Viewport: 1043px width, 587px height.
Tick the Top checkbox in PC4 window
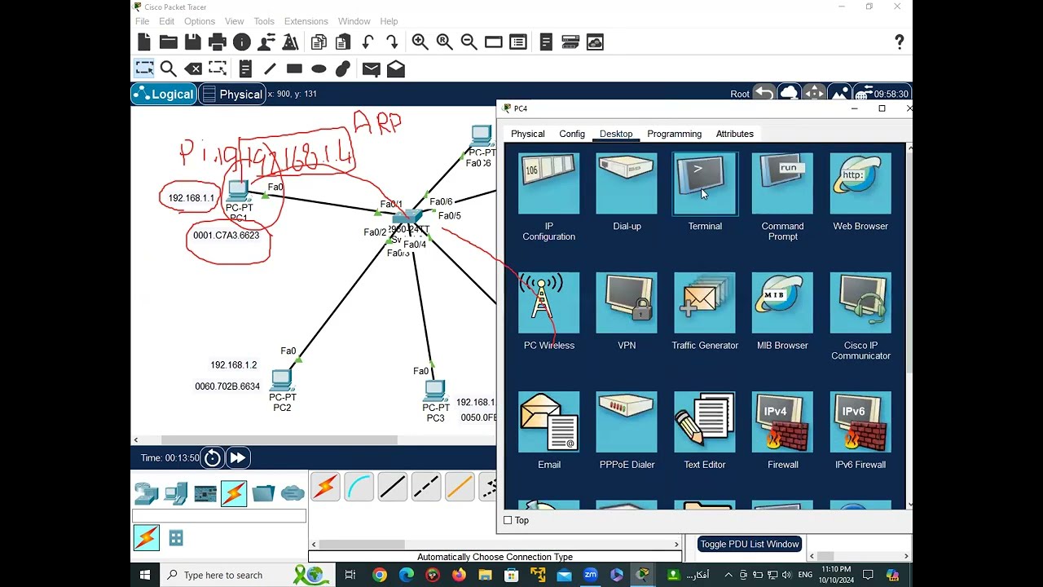click(508, 520)
